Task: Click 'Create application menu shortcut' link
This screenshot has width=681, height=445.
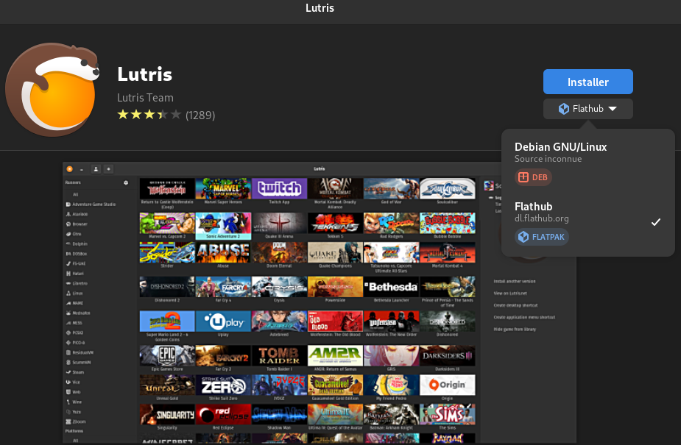Action: click(x=524, y=318)
